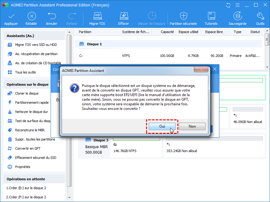Sort by Espace utilisé column
The image size is (270, 202).
[x=188, y=32]
